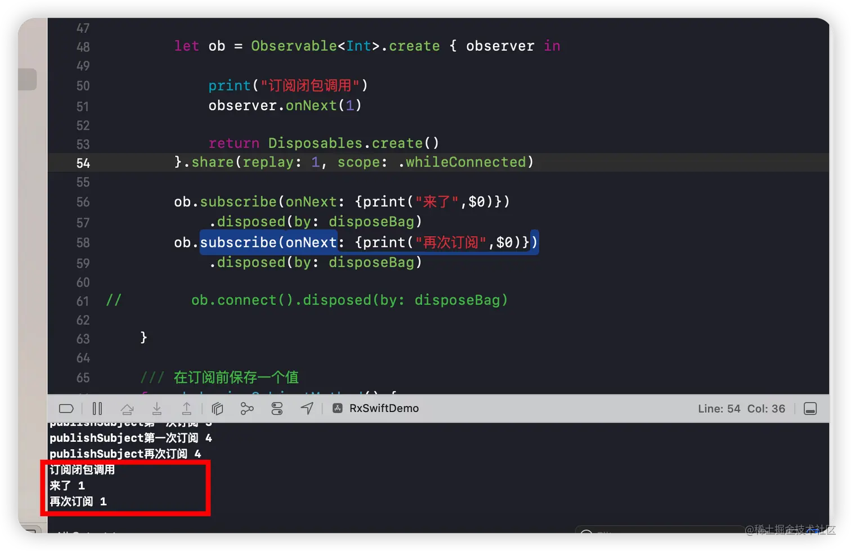Click '.whileConnected' on line 54
This screenshot has height=551, width=851.
point(462,162)
